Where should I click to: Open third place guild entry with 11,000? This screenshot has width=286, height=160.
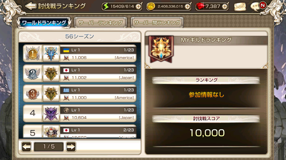pyautogui.click(x=80, y=93)
